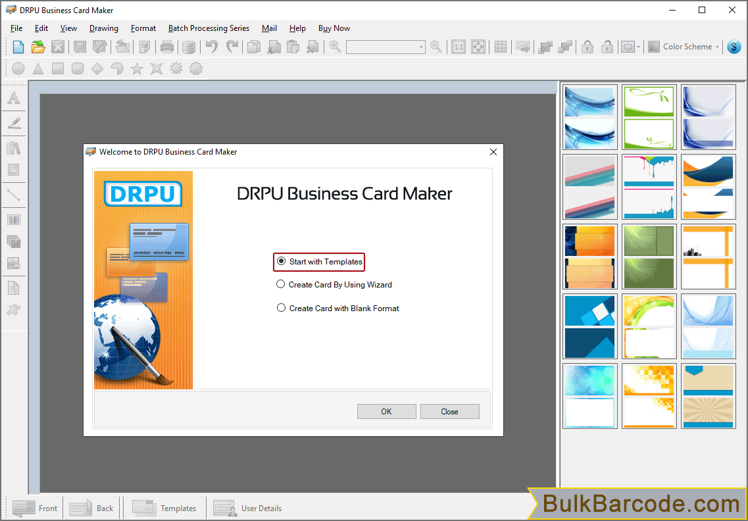This screenshot has width=748, height=521.
Task: Click the blue dollar Buy icon
Action: tap(734, 47)
